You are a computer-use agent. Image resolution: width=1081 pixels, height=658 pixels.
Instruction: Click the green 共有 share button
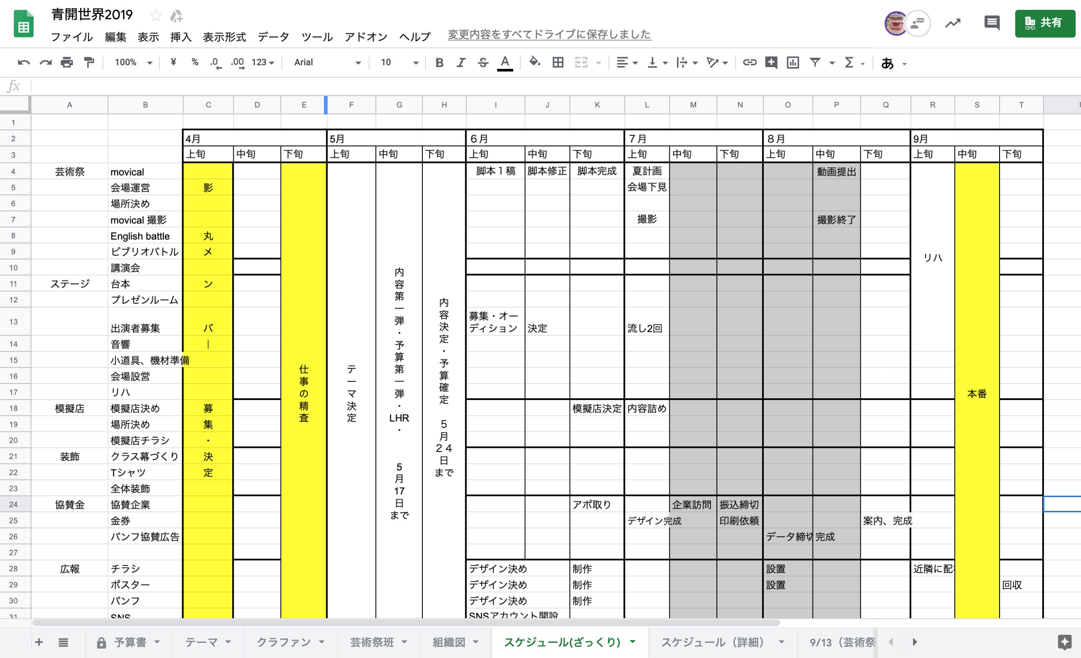(1044, 23)
